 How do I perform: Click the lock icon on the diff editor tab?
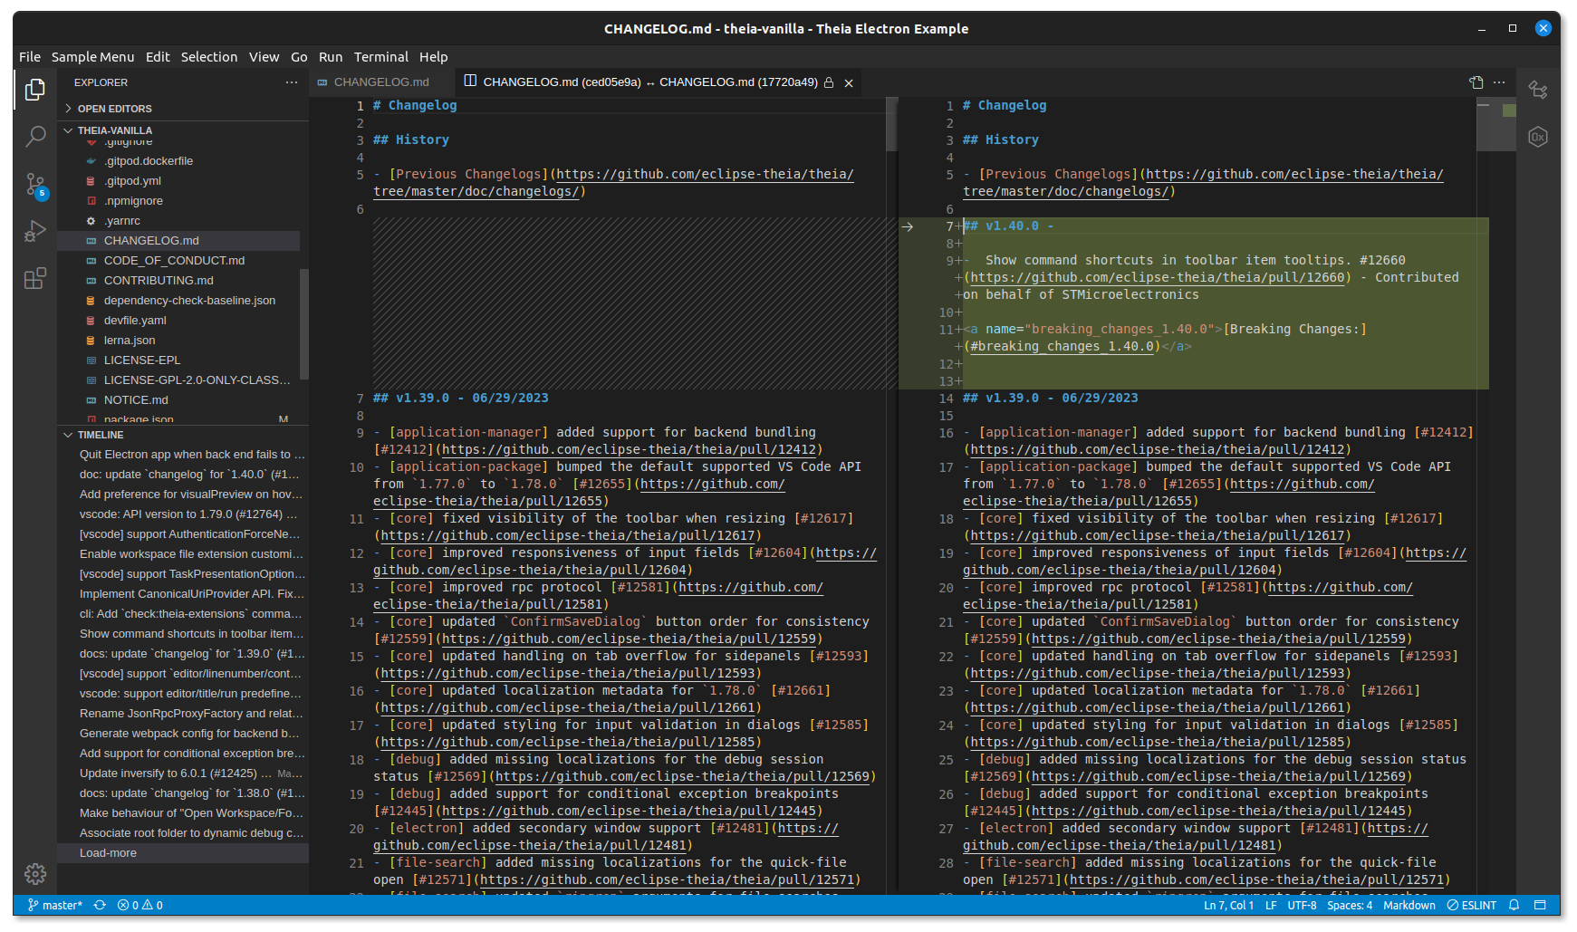click(x=829, y=82)
